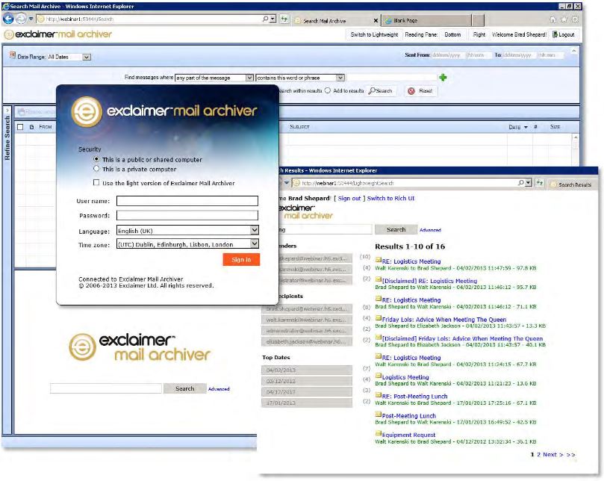Open the address bar dropdown arrow in the Search Results window
Viewport: 604px width, 481px height.
529,183
